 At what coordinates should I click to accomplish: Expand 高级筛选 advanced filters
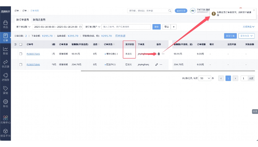click(248, 27)
